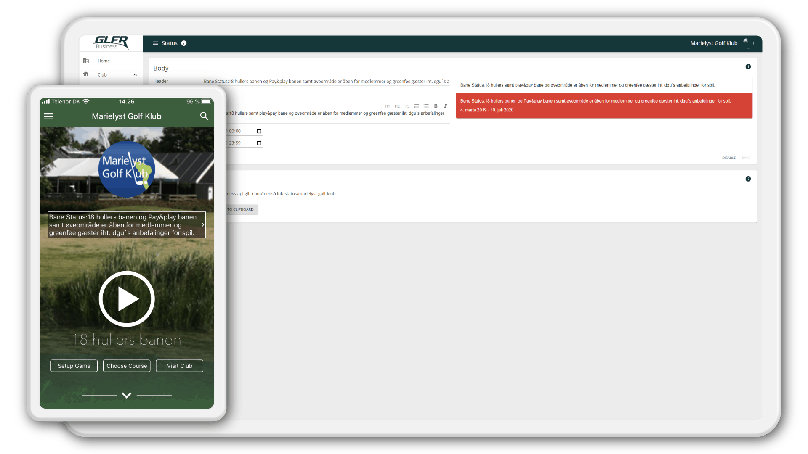Tap the phone Wi-Fi signal icon
Image resolution: width=808 pixels, height=454 pixels.
(86, 102)
